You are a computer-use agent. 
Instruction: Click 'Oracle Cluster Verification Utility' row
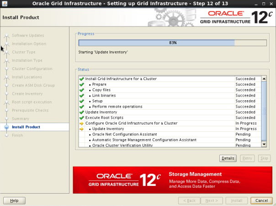(170, 145)
